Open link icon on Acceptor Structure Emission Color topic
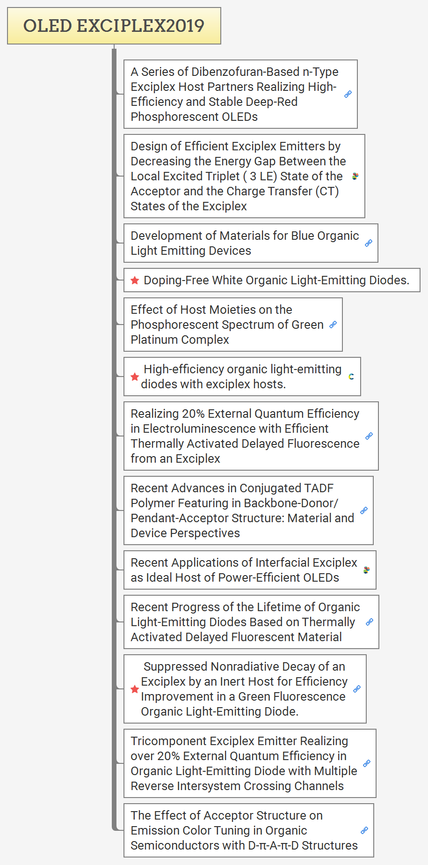The width and height of the screenshot is (428, 865). coord(364,830)
